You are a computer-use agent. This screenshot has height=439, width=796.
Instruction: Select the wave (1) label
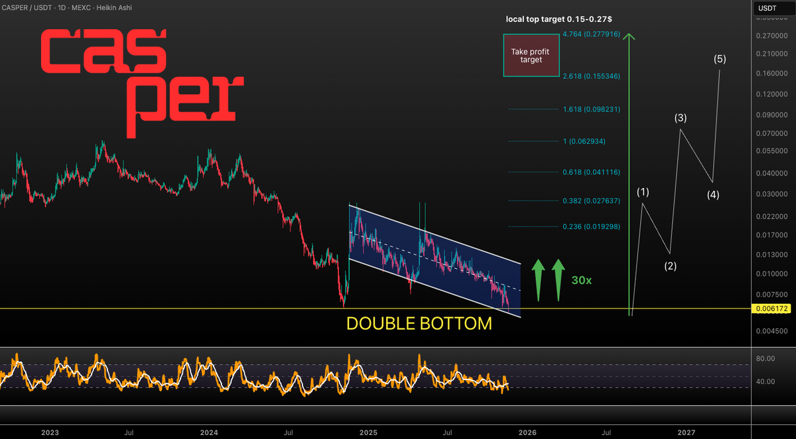(643, 192)
